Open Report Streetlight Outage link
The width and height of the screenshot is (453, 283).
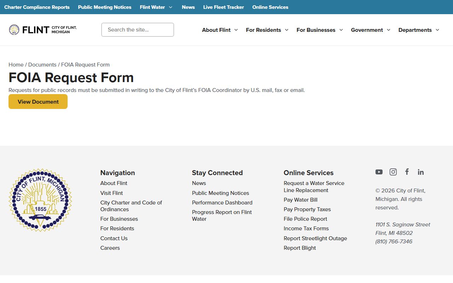(315, 238)
